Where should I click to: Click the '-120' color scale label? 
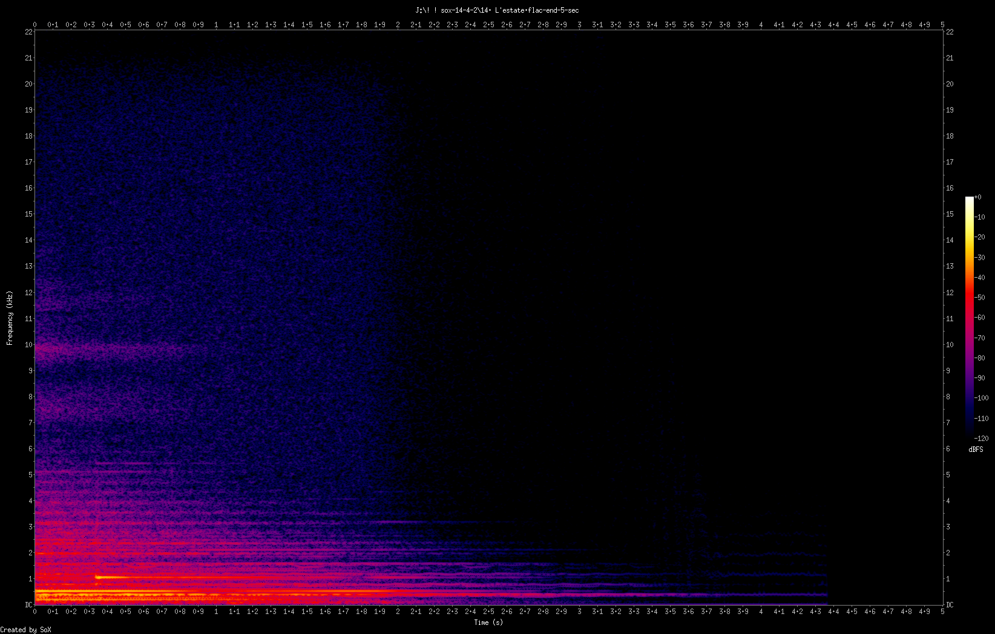coord(982,439)
